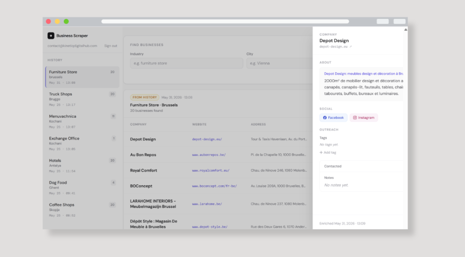Click the green window maximize dot
465x257 pixels.
[x=66, y=21]
